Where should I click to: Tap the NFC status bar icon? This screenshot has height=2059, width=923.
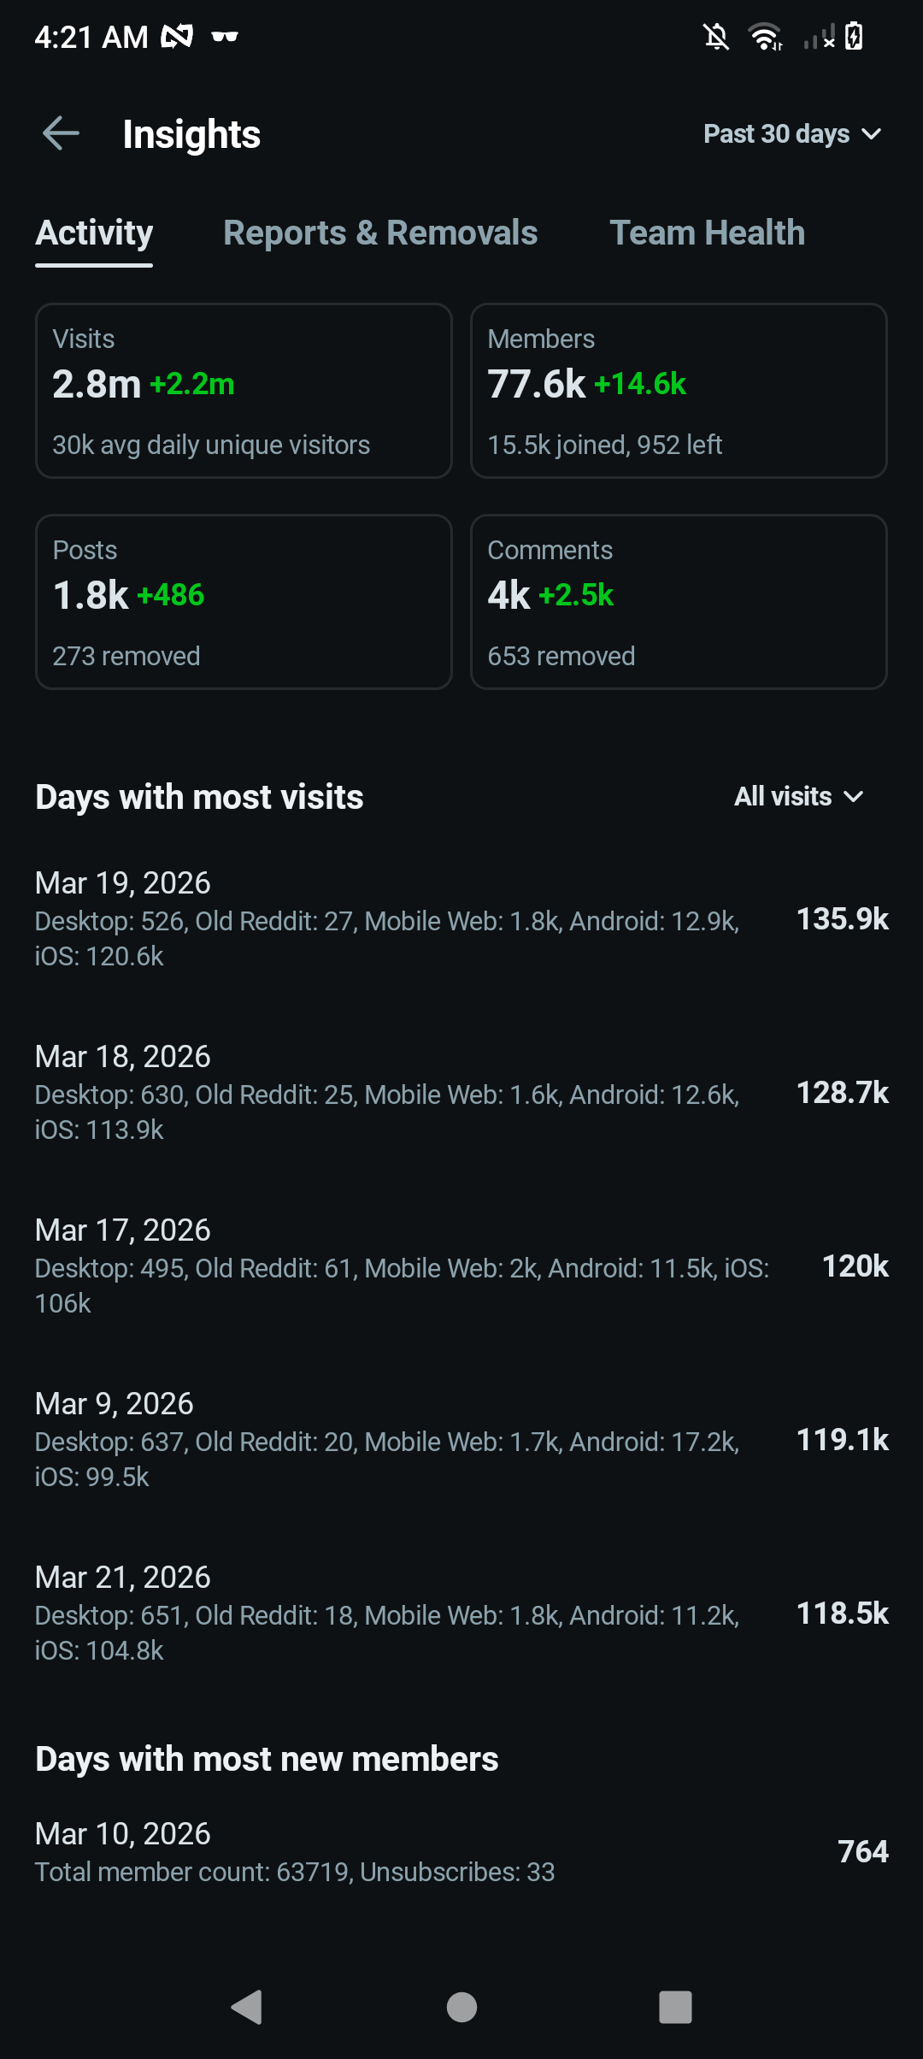coord(177,37)
